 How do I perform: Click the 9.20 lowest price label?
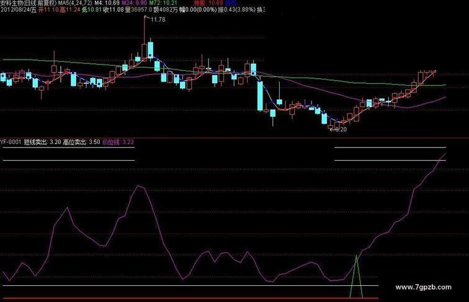[341, 130]
